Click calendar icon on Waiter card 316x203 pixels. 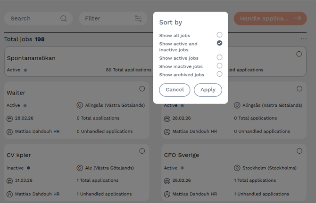9,119
